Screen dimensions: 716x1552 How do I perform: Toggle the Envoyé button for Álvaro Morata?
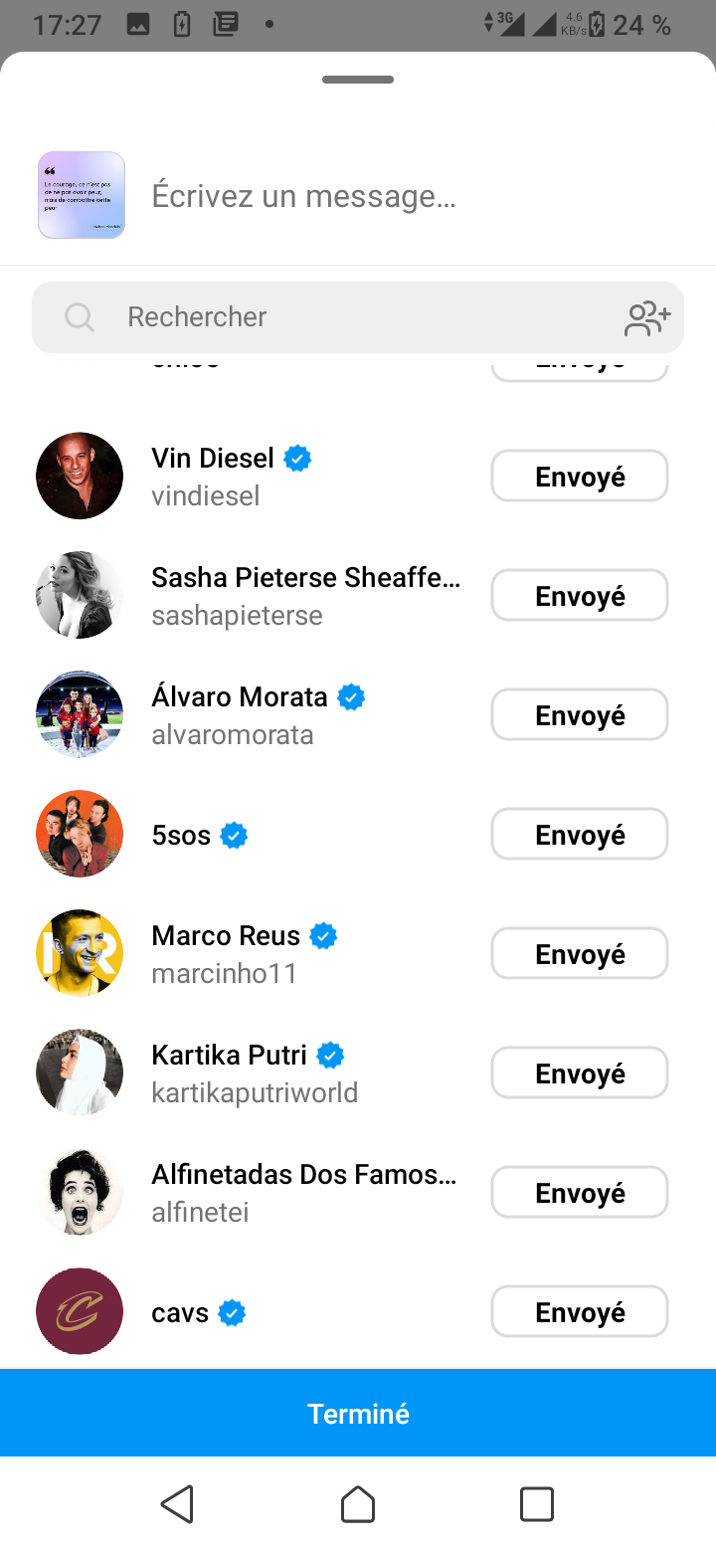(x=579, y=715)
